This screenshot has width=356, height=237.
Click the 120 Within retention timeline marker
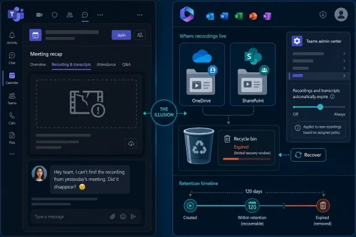tap(252, 206)
